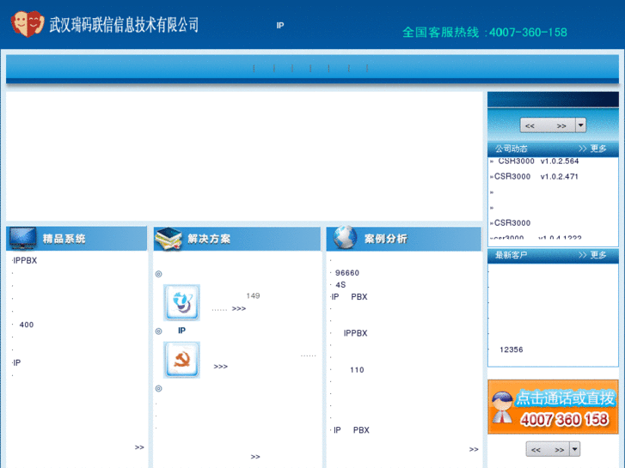The width and height of the screenshot is (625, 468).
Task: Click the IP text in the header
Action: tap(279, 26)
